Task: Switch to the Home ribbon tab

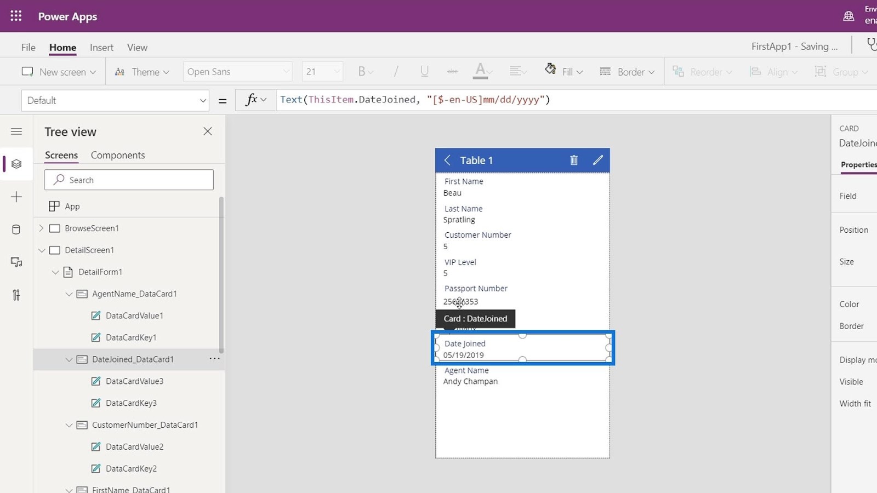Action: [62, 48]
